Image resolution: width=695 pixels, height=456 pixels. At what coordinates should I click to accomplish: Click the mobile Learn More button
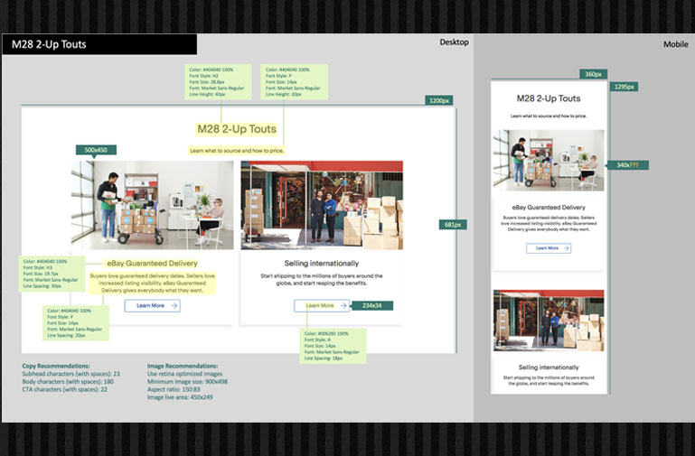pyautogui.click(x=549, y=247)
